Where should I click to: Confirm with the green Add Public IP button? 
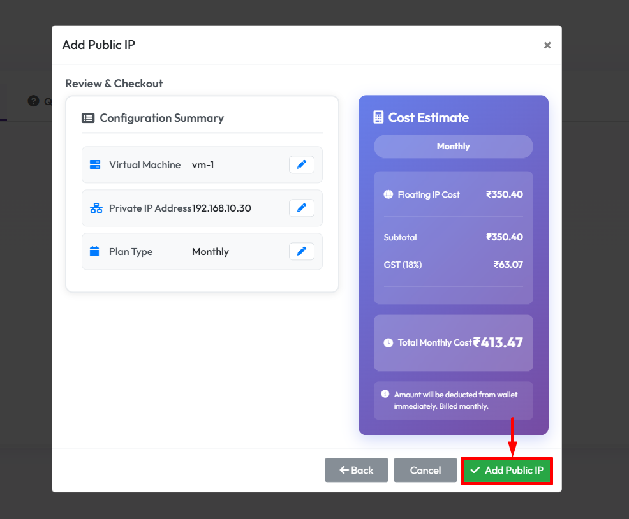point(507,471)
